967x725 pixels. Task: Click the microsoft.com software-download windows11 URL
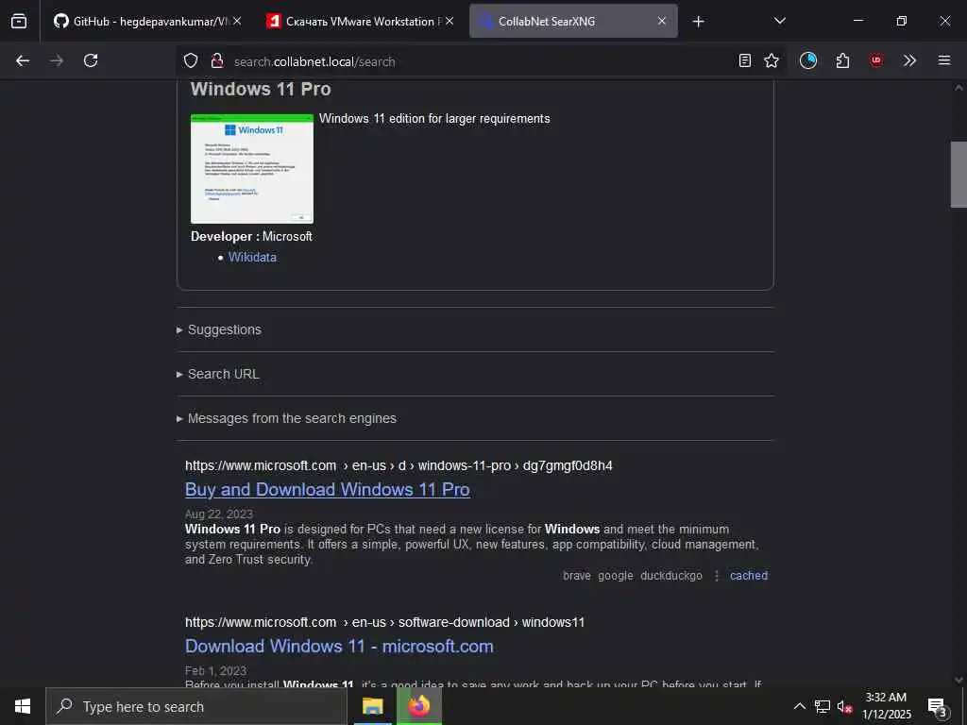coord(385,622)
